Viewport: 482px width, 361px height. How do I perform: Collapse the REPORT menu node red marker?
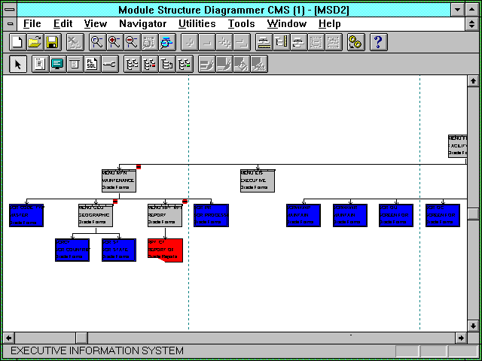(185, 202)
